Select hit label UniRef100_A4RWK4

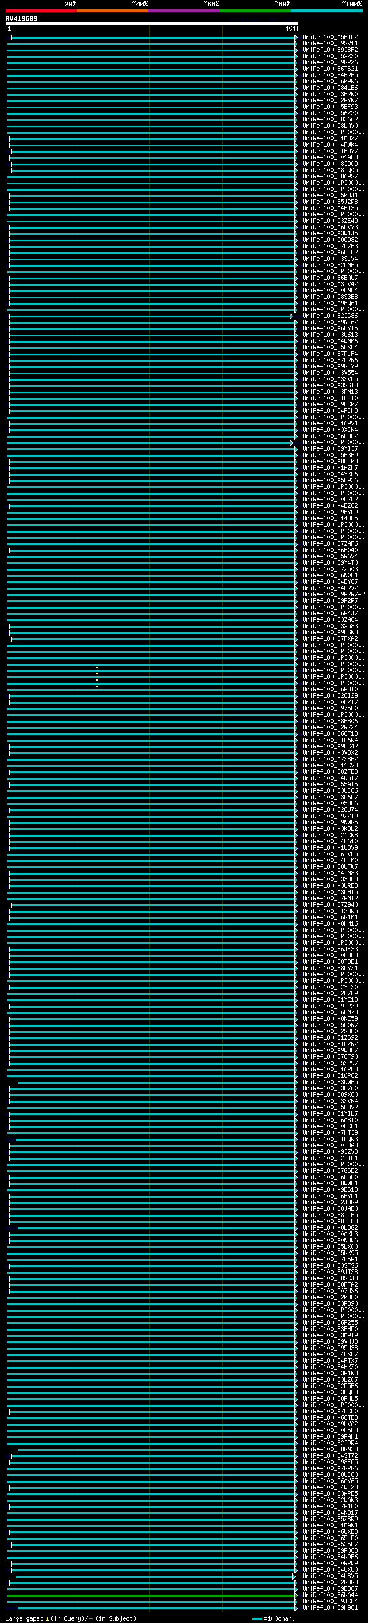click(329, 145)
